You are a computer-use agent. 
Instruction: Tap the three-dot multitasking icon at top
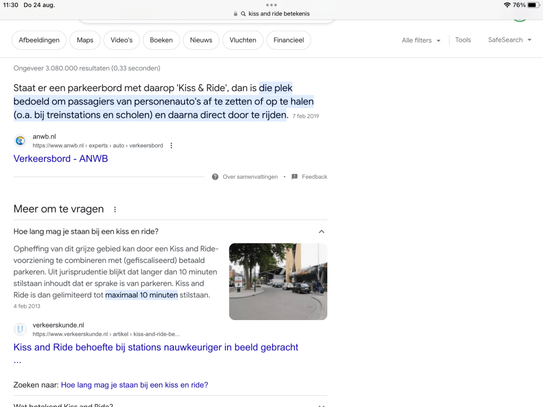(271, 5)
